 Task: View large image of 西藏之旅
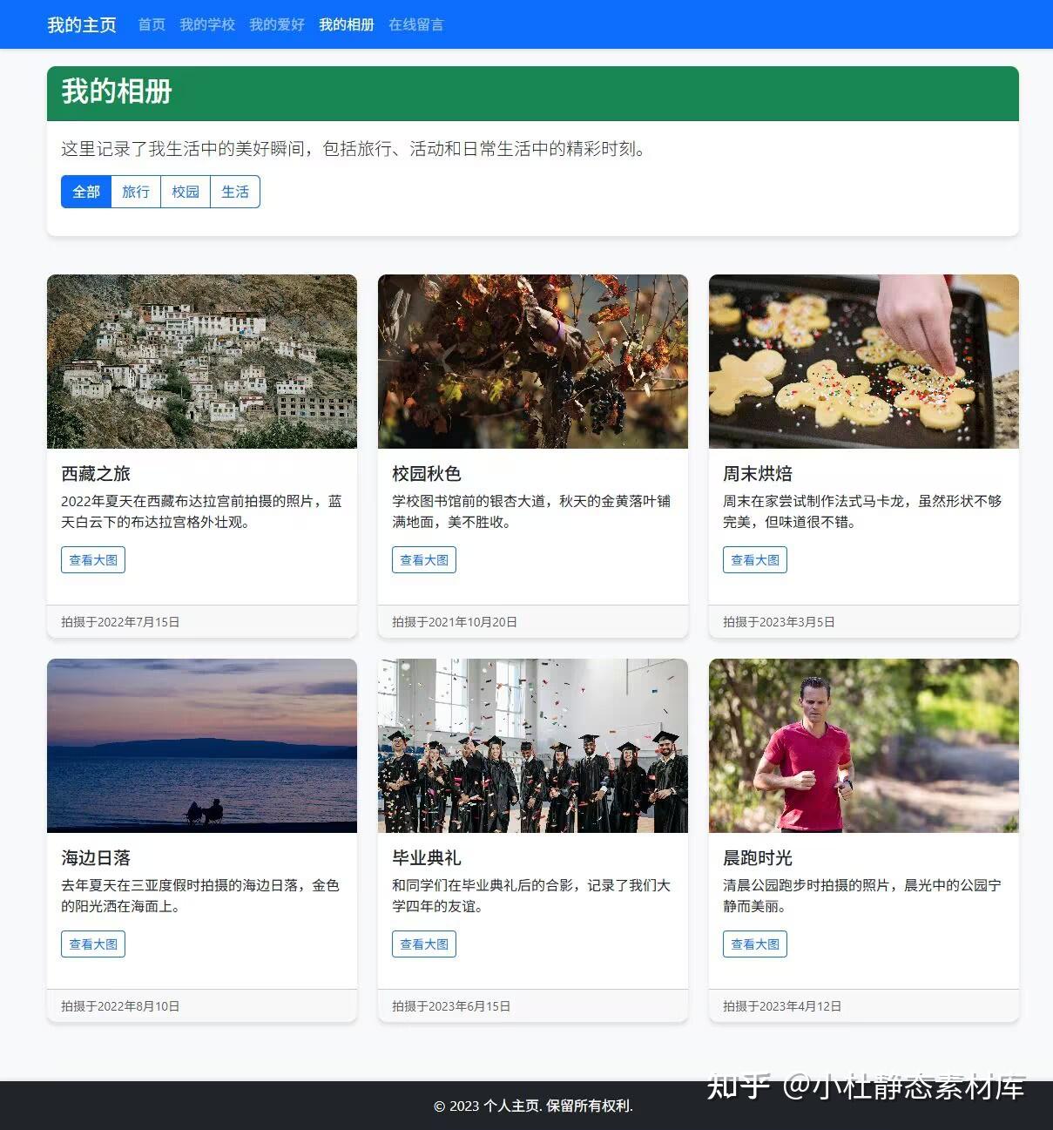point(92,559)
